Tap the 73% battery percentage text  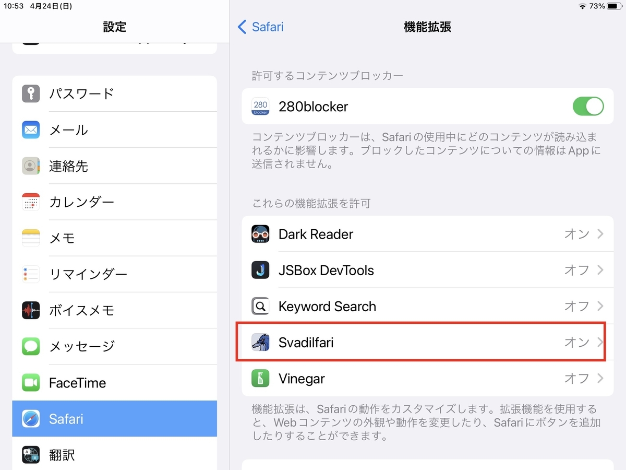click(x=597, y=6)
